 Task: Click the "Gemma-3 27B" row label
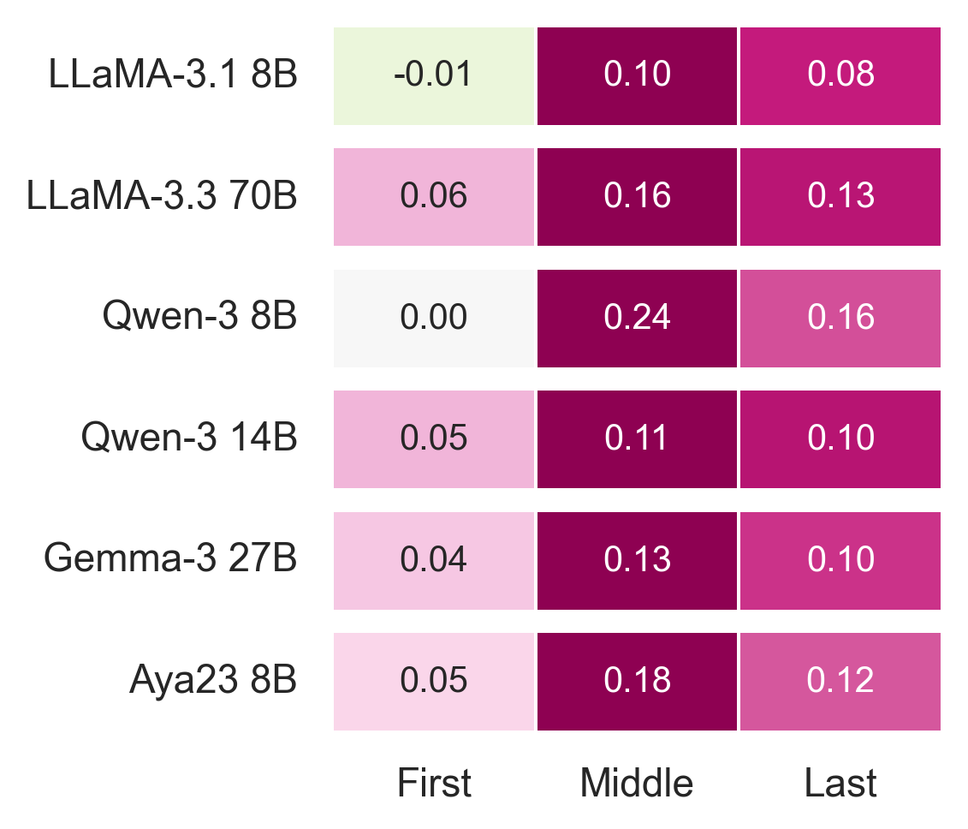point(170,561)
